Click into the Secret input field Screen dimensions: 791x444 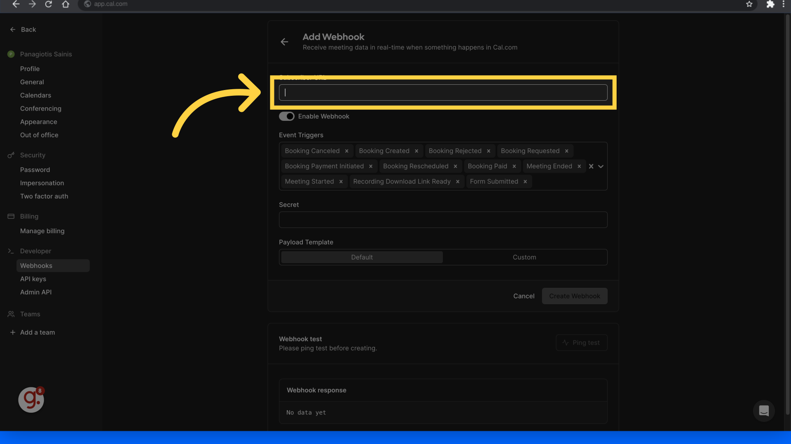(x=443, y=220)
